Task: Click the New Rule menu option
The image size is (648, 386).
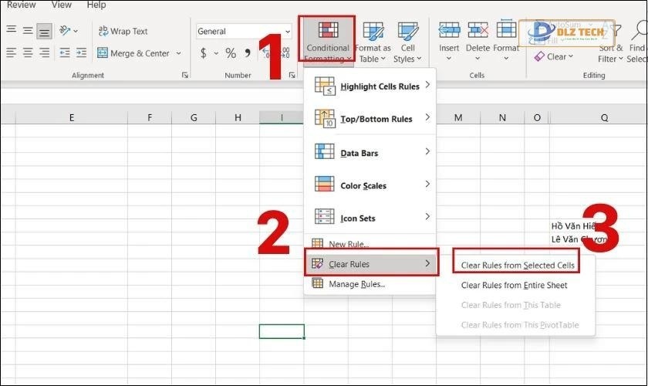Action: point(349,244)
